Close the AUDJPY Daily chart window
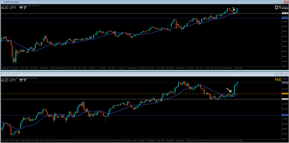Image resolution: width=289 pixels, height=143 pixels. tap(286, 2)
